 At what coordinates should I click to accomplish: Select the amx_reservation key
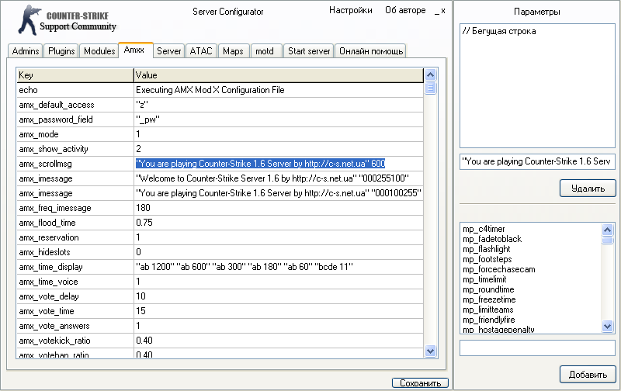click(x=75, y=237)
